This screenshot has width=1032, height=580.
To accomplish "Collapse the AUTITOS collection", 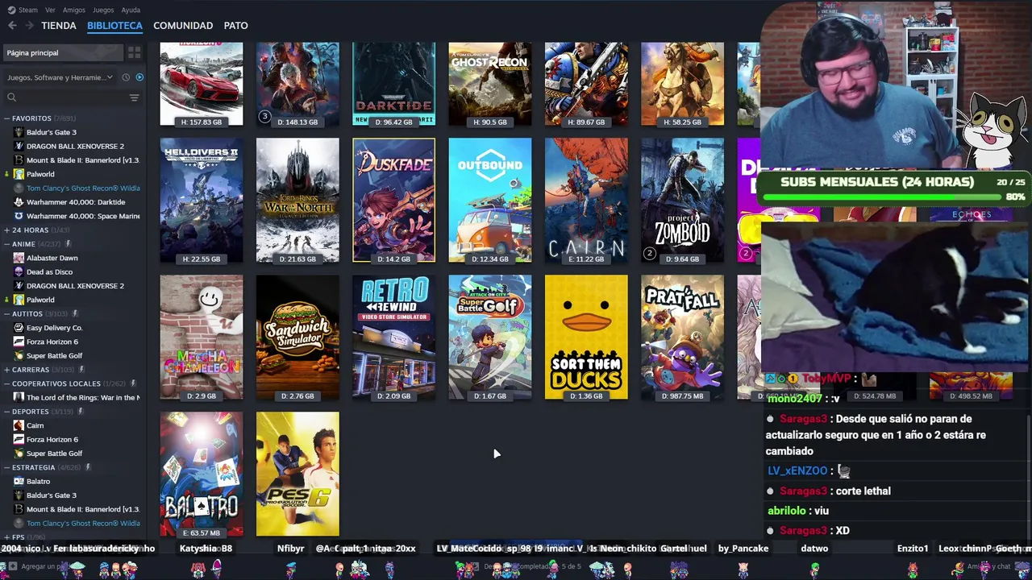I will 7,313.
